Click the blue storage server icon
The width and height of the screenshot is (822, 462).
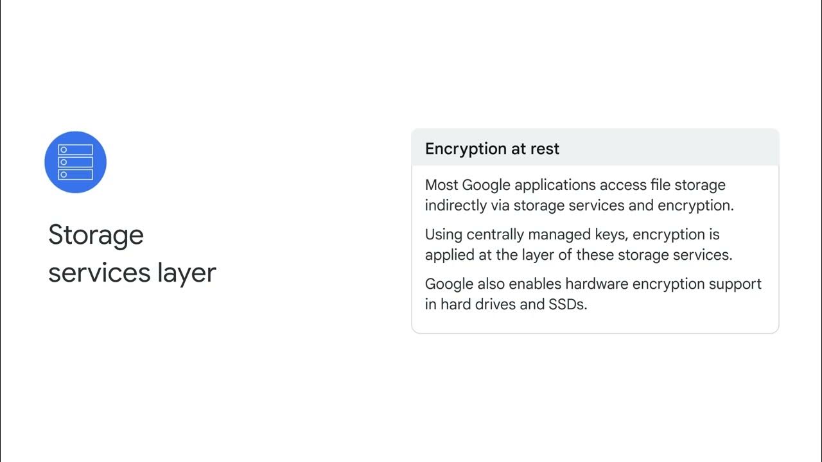[75, 162]
